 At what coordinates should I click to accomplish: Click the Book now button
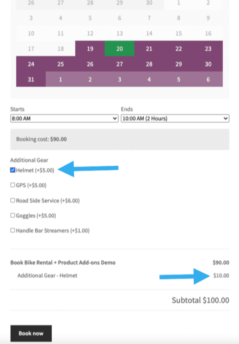(x=31, y=333)
